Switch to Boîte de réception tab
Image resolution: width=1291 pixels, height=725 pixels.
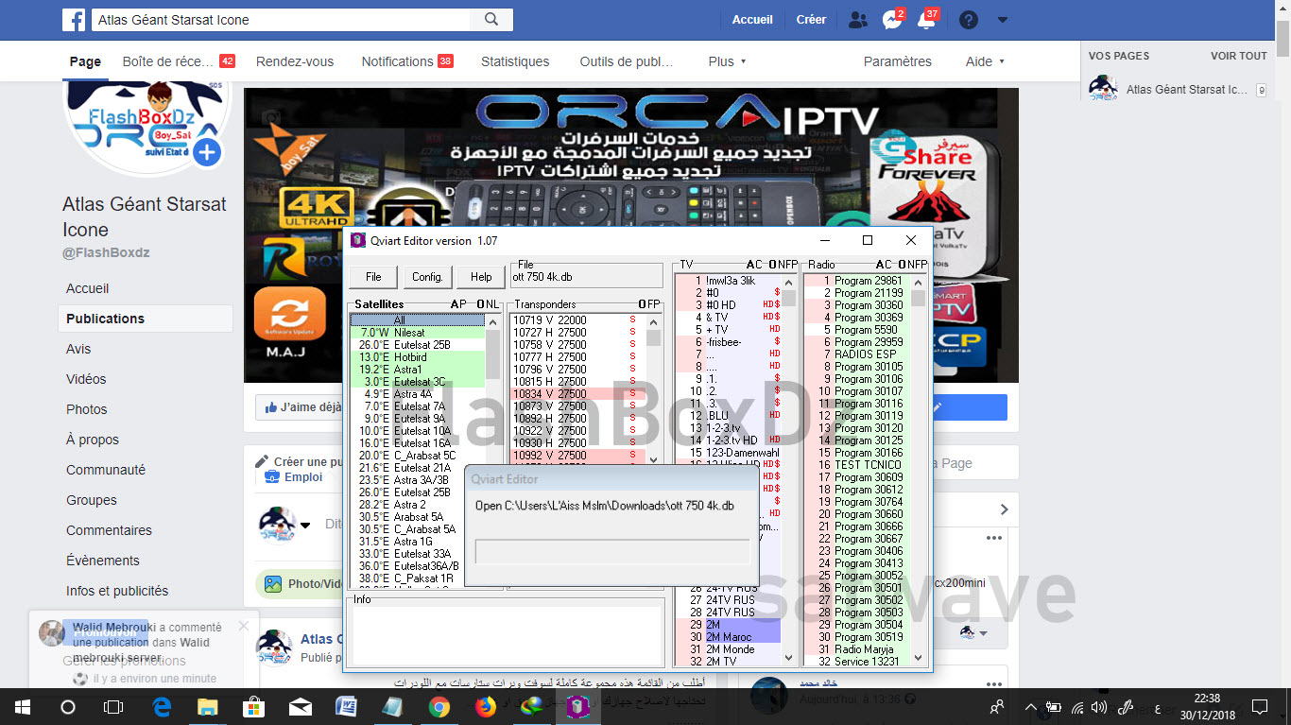coord(178,61)
